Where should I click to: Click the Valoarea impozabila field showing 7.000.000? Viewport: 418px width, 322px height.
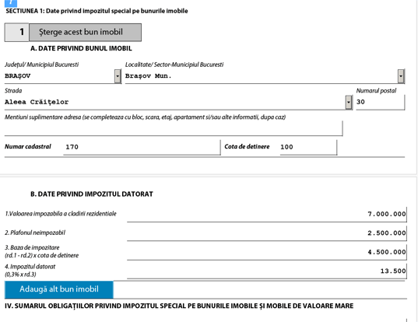[x=267, y=214]
